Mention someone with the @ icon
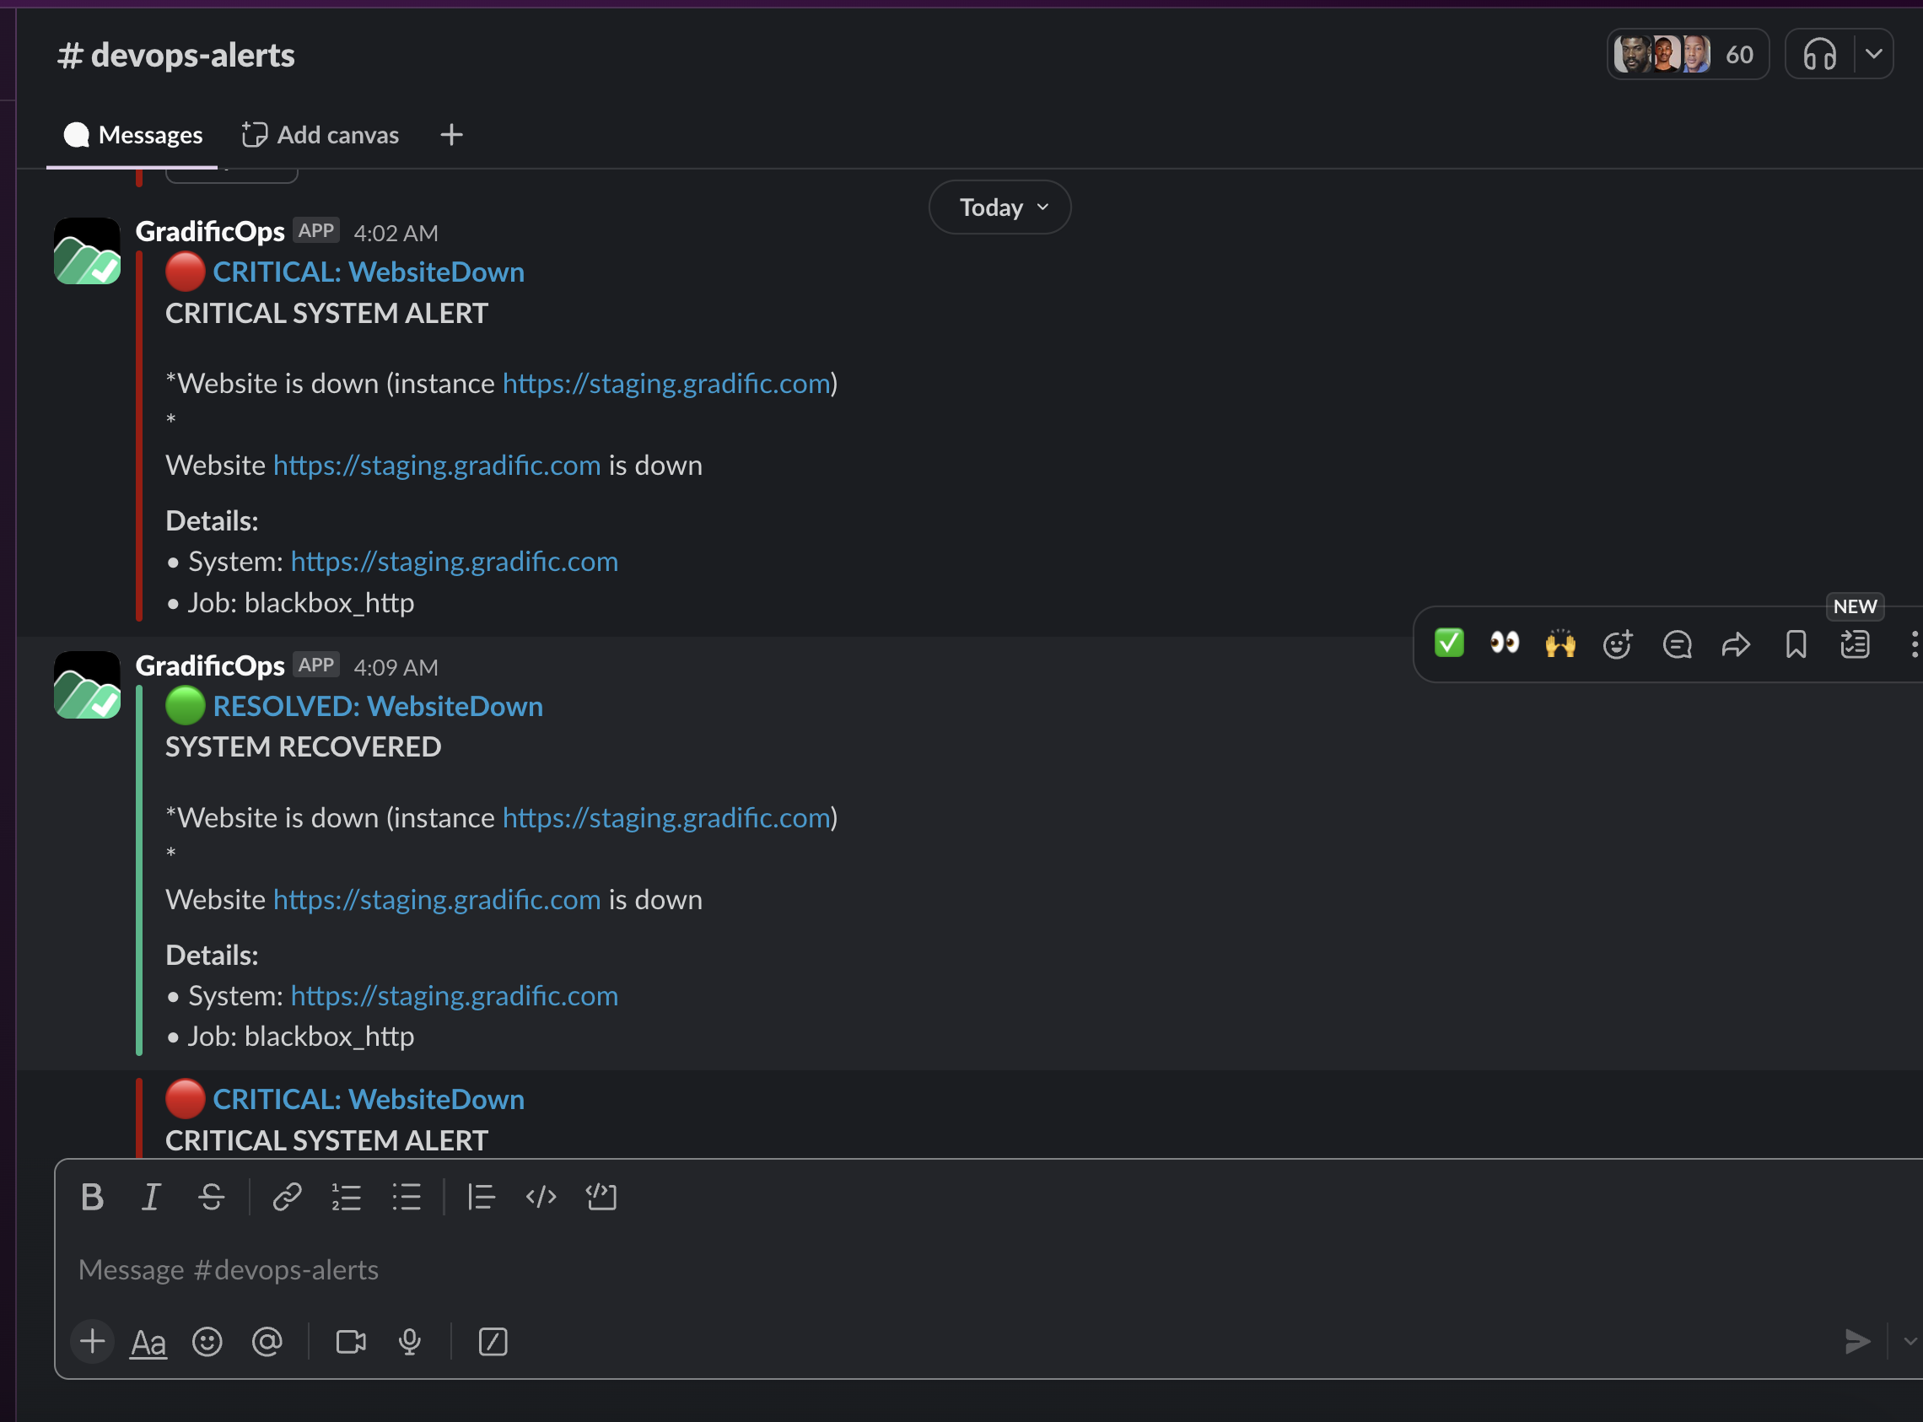The image size is (1923, 1422). pos(267,1342)
